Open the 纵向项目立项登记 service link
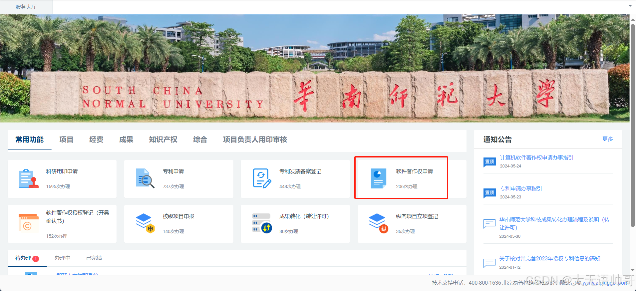The height and width of the screenshot is (291, 636). pos(417,216)
